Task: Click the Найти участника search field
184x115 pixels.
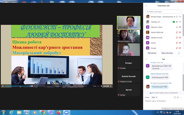Action: [x=164, y=12]
